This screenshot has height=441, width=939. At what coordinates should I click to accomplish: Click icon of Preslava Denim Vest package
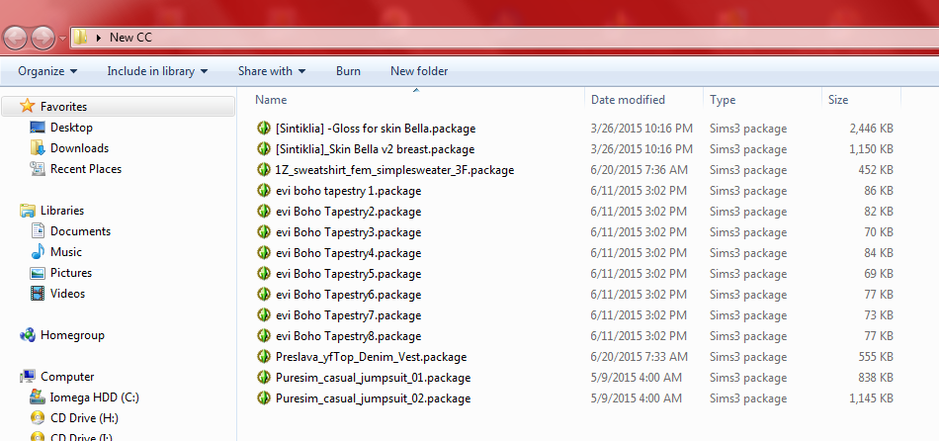tap(264, 357)
